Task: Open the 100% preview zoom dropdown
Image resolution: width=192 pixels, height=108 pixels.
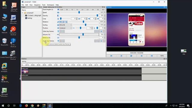Action: pyautogui.click(x=162, y=56)
